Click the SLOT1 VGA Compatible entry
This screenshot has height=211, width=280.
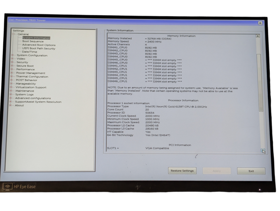(x=157, y=148)
